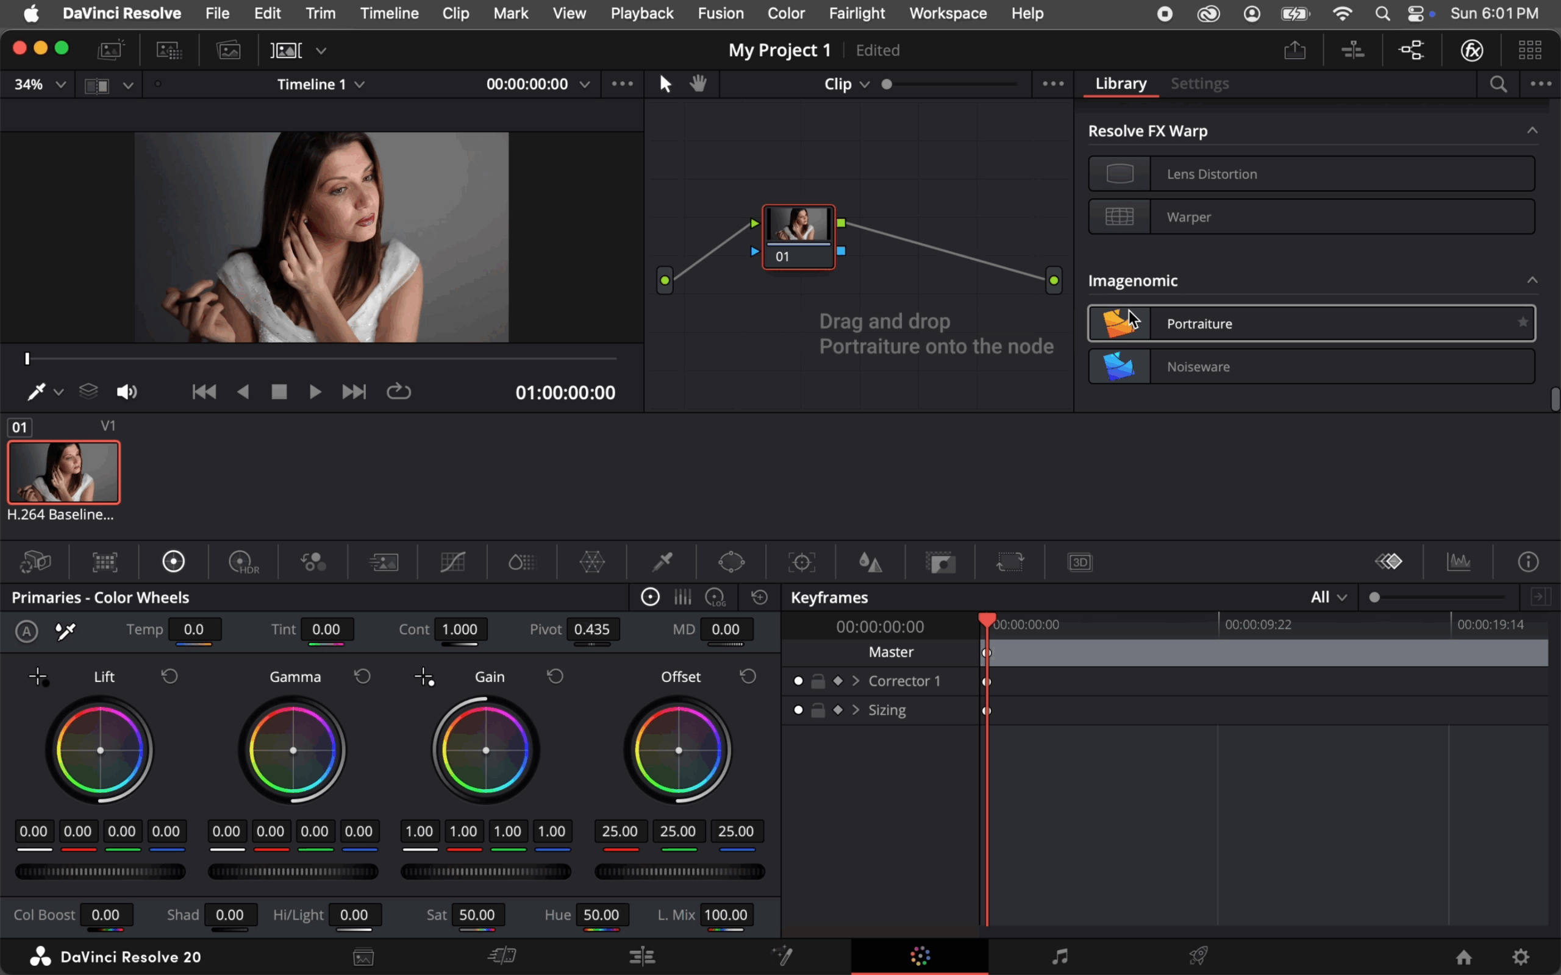Select the H.264 clip thumbnail
The height and width of the screenshot is (975, 1561).
click(63, 472)
